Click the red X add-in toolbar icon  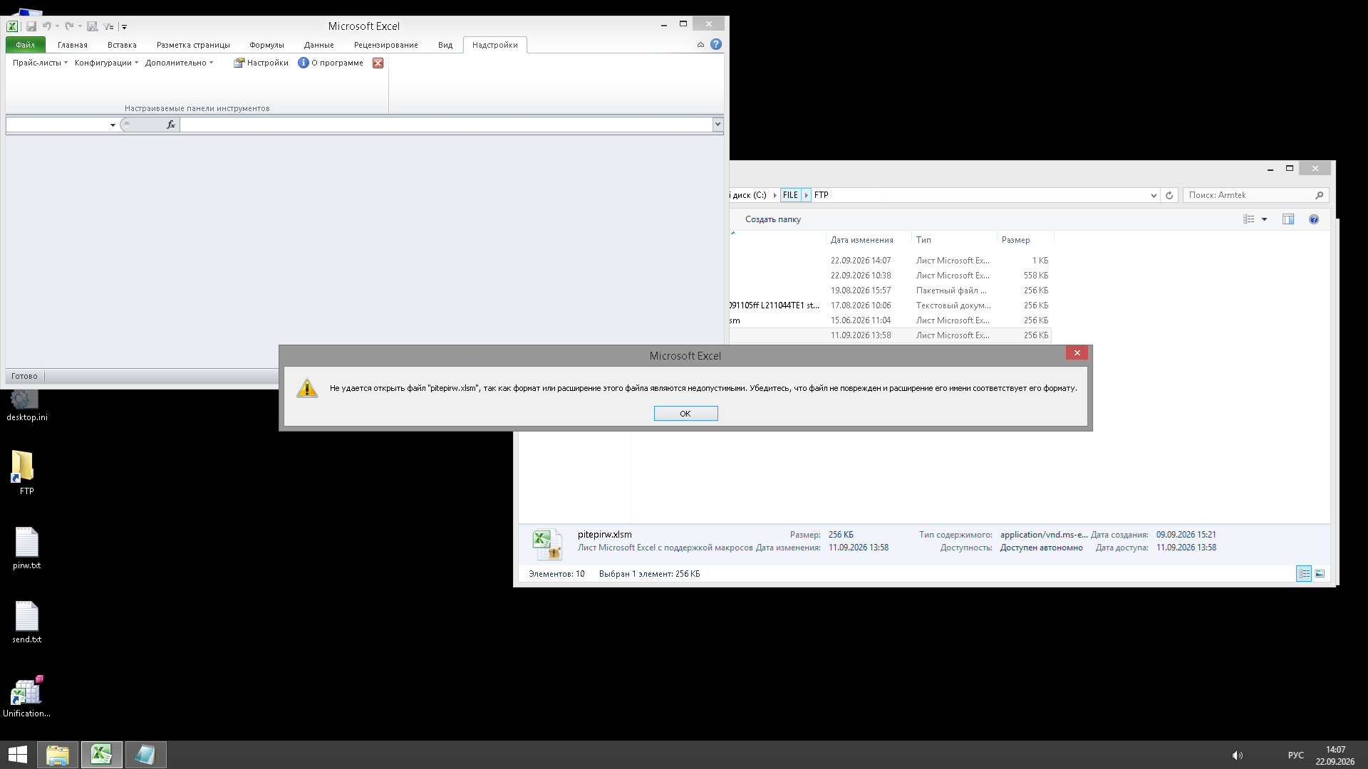(x=378, y=63)
